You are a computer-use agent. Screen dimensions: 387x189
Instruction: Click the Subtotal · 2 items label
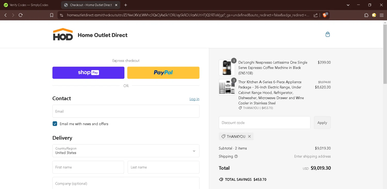click(x=233, y=148)
